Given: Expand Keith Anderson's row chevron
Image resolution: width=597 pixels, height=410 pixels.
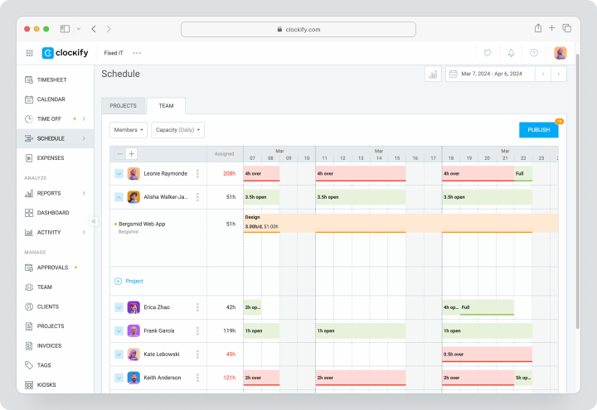Looking at the screenshot, I should coord(119,378).
